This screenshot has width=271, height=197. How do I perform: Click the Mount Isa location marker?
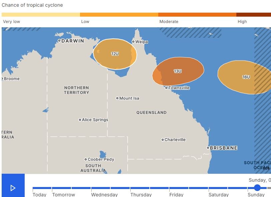(117, 98)
